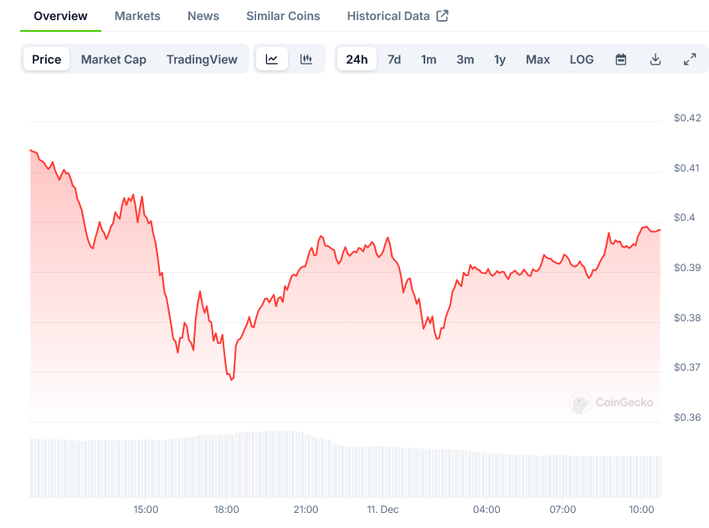Switch to candlestick chart view
Image resolution: width=709 pixels, height=528 pixels.
click(x=306, y=59)
